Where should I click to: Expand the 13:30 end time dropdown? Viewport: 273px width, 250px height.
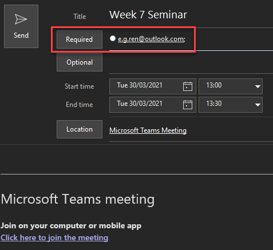[x=258, y=105]
